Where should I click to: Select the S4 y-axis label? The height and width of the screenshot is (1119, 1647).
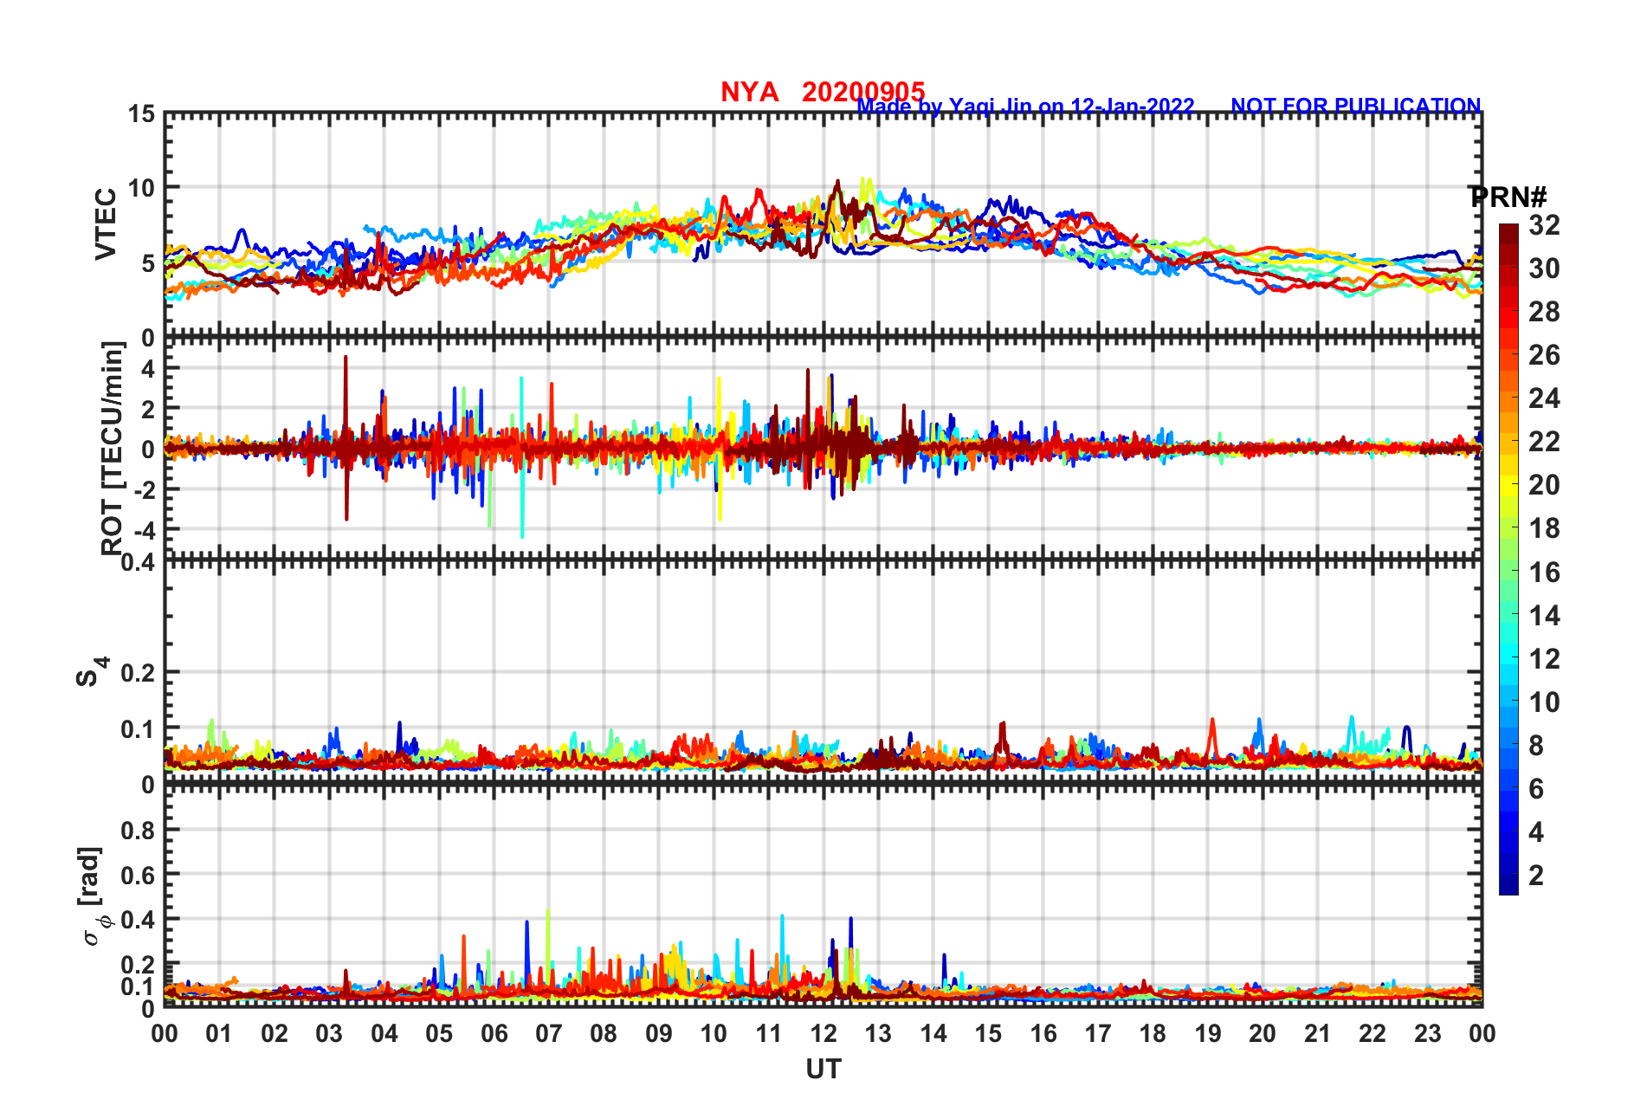tap(92, 671)
